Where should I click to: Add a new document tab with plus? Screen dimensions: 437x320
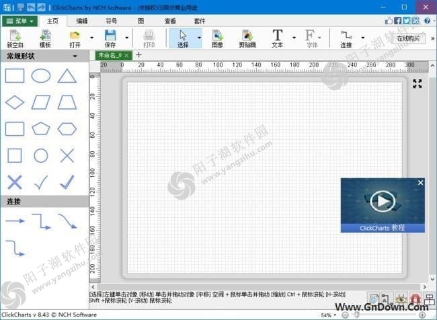tap(138, 55)
